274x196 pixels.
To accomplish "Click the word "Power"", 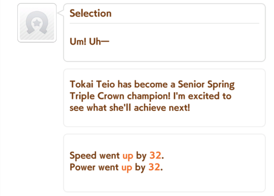I will point(83,167).
